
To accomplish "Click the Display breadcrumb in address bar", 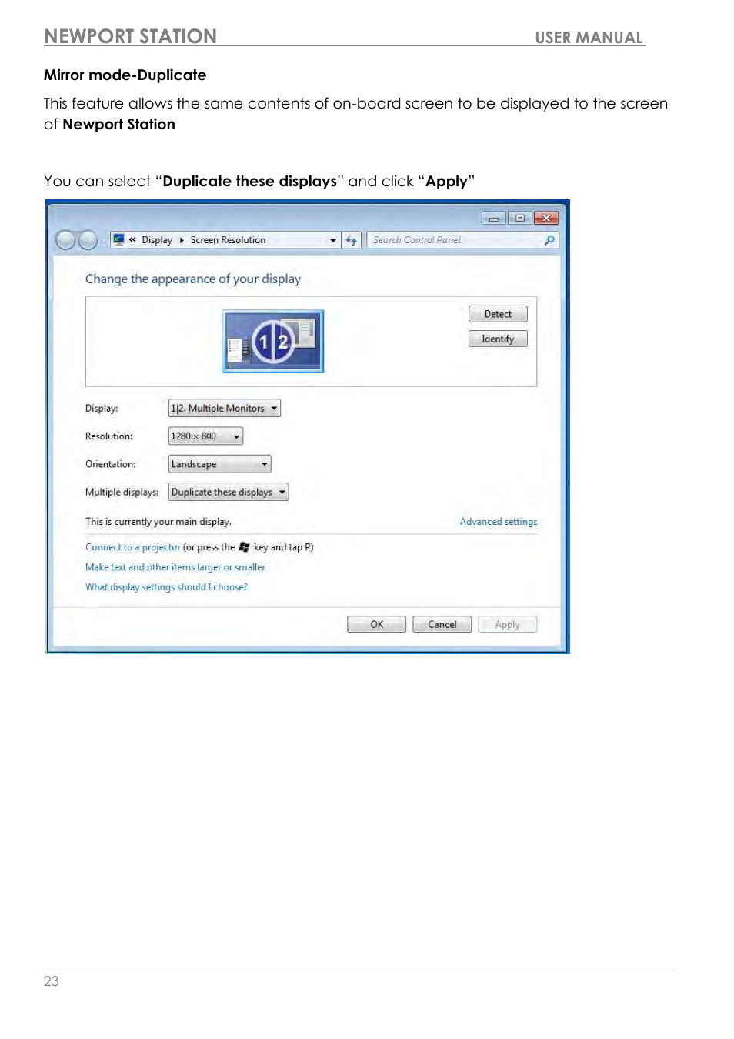I will (157, 240).
